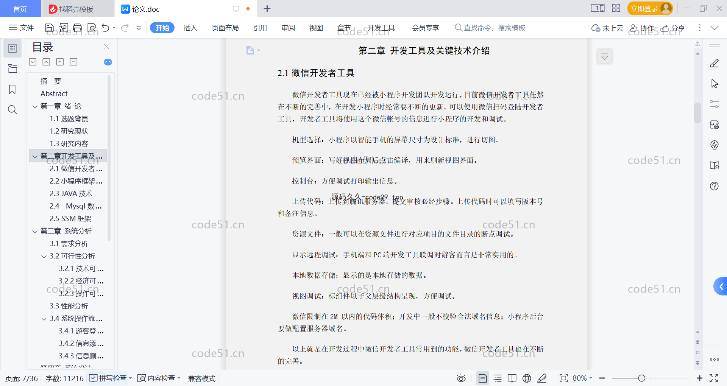Open the quick access toolbar customize dropdown

(139, 28)
